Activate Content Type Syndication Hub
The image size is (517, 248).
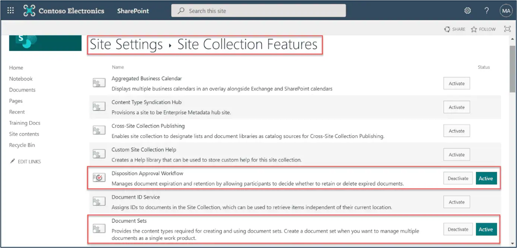[456, 107]
